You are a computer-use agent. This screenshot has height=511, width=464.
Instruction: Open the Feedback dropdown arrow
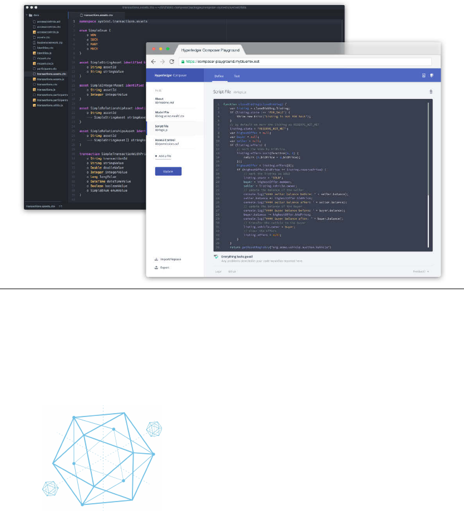(428, 271)
